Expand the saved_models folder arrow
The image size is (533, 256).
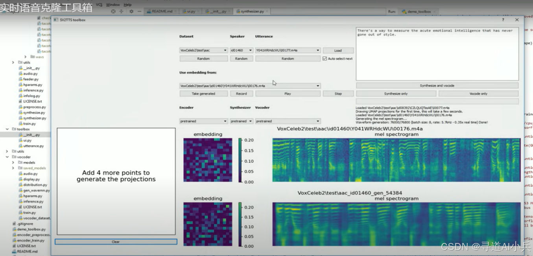13,168
